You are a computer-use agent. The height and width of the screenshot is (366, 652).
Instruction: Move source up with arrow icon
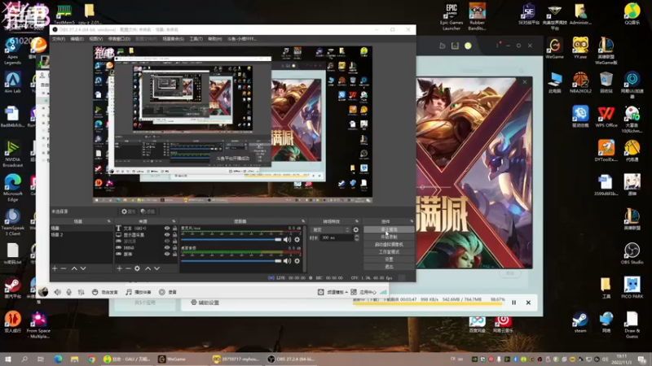(x=148, y=268)
